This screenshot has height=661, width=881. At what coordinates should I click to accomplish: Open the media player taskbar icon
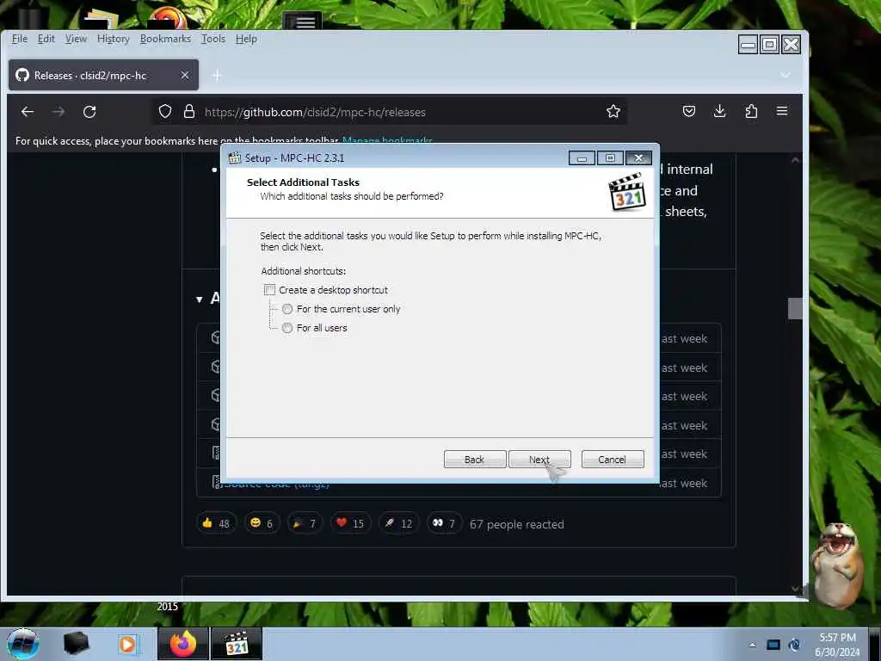(x=127, y=644)
